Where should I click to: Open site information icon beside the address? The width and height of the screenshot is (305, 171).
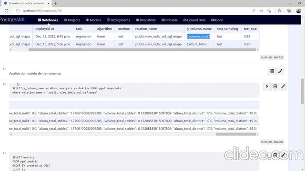coord(18,10)
